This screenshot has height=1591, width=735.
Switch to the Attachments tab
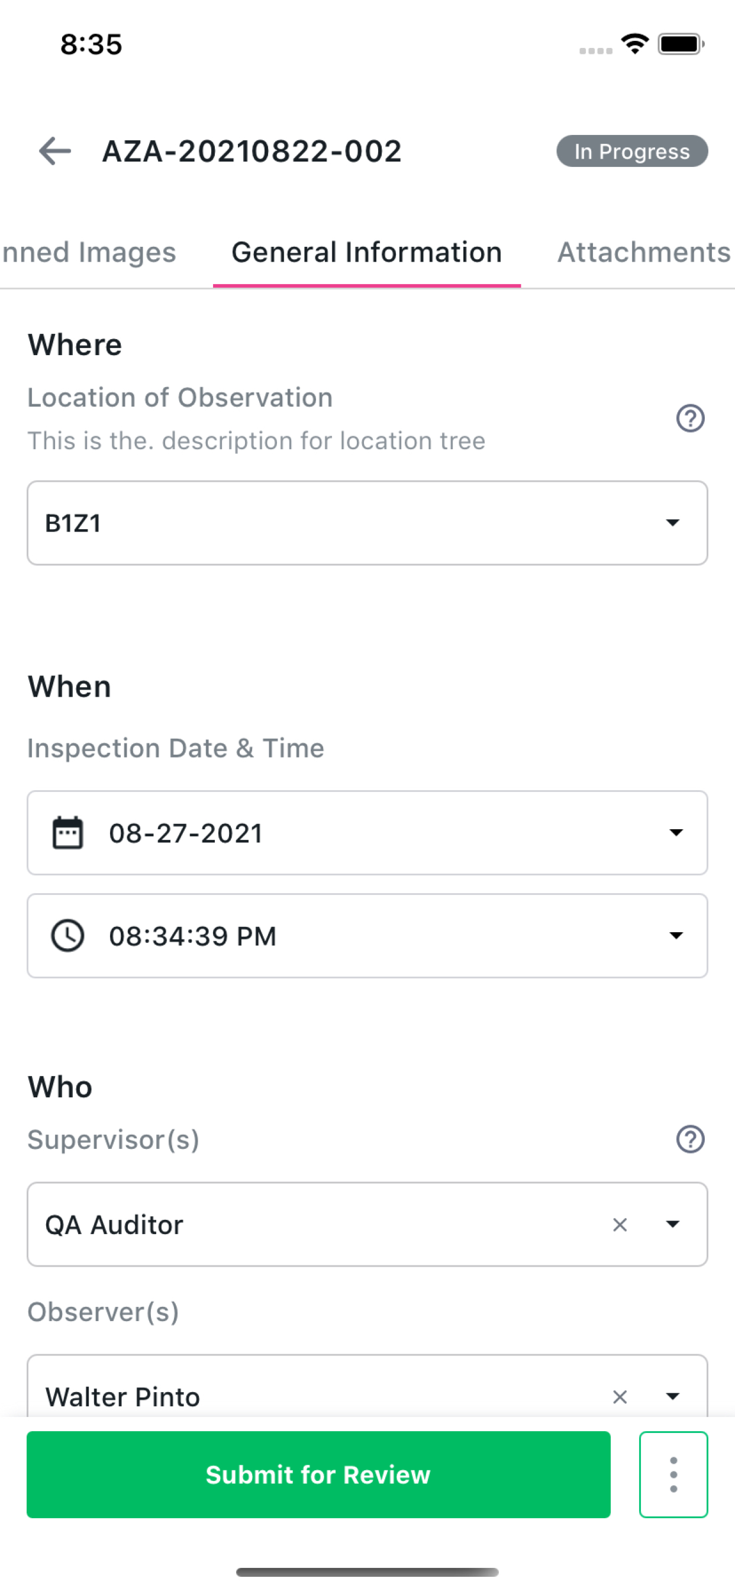(644, 253)
